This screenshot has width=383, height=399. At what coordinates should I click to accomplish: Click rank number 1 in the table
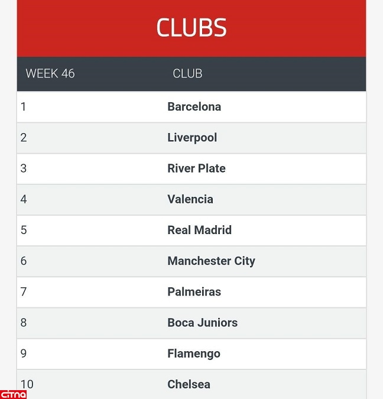(24, 107)
